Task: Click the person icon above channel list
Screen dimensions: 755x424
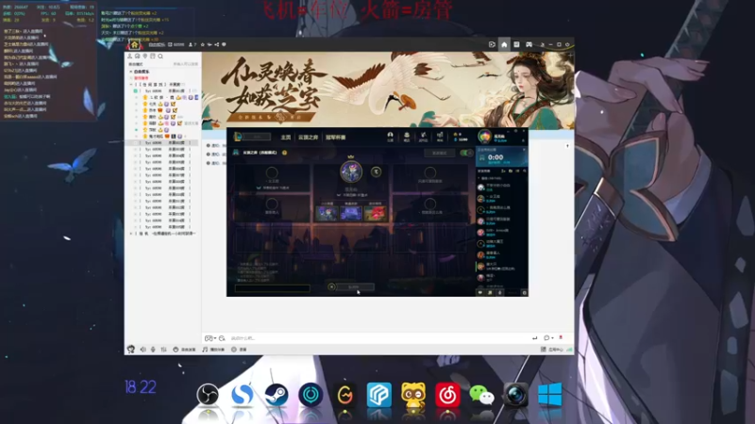Action: 129,57
